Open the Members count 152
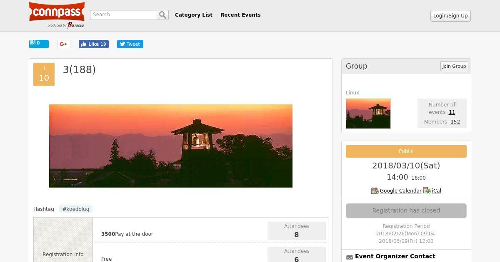 (x=455, y=122)
